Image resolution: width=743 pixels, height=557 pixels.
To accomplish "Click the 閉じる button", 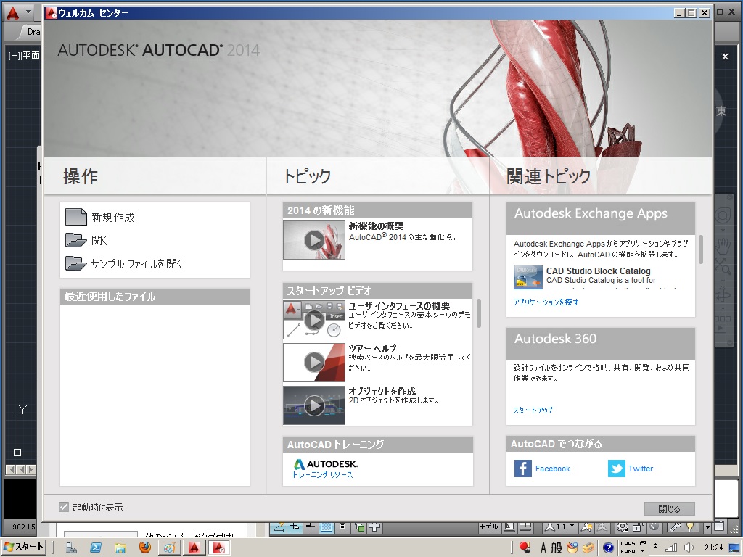I will click(669, 508).
